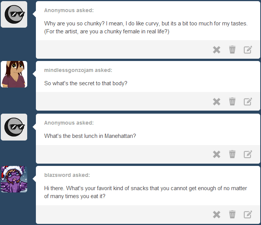Click mindlessgonzojam's brown-haired pony avatar

(14, 74)
